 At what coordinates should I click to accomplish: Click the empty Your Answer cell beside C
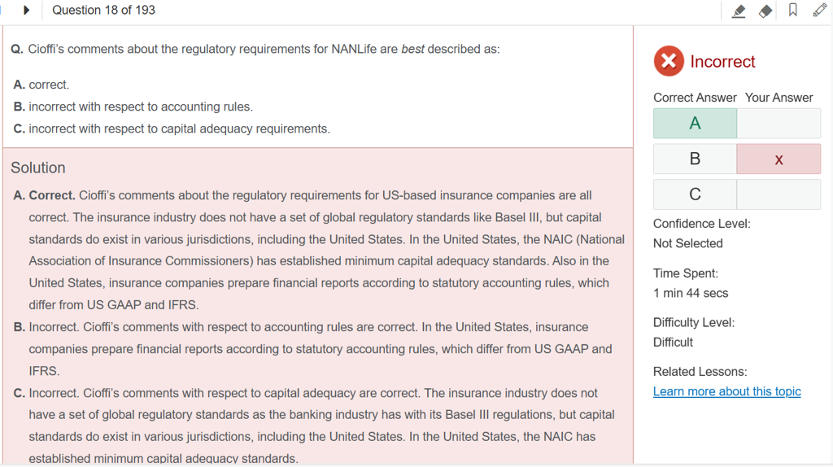pyautogui.click(x=778, y=194)
